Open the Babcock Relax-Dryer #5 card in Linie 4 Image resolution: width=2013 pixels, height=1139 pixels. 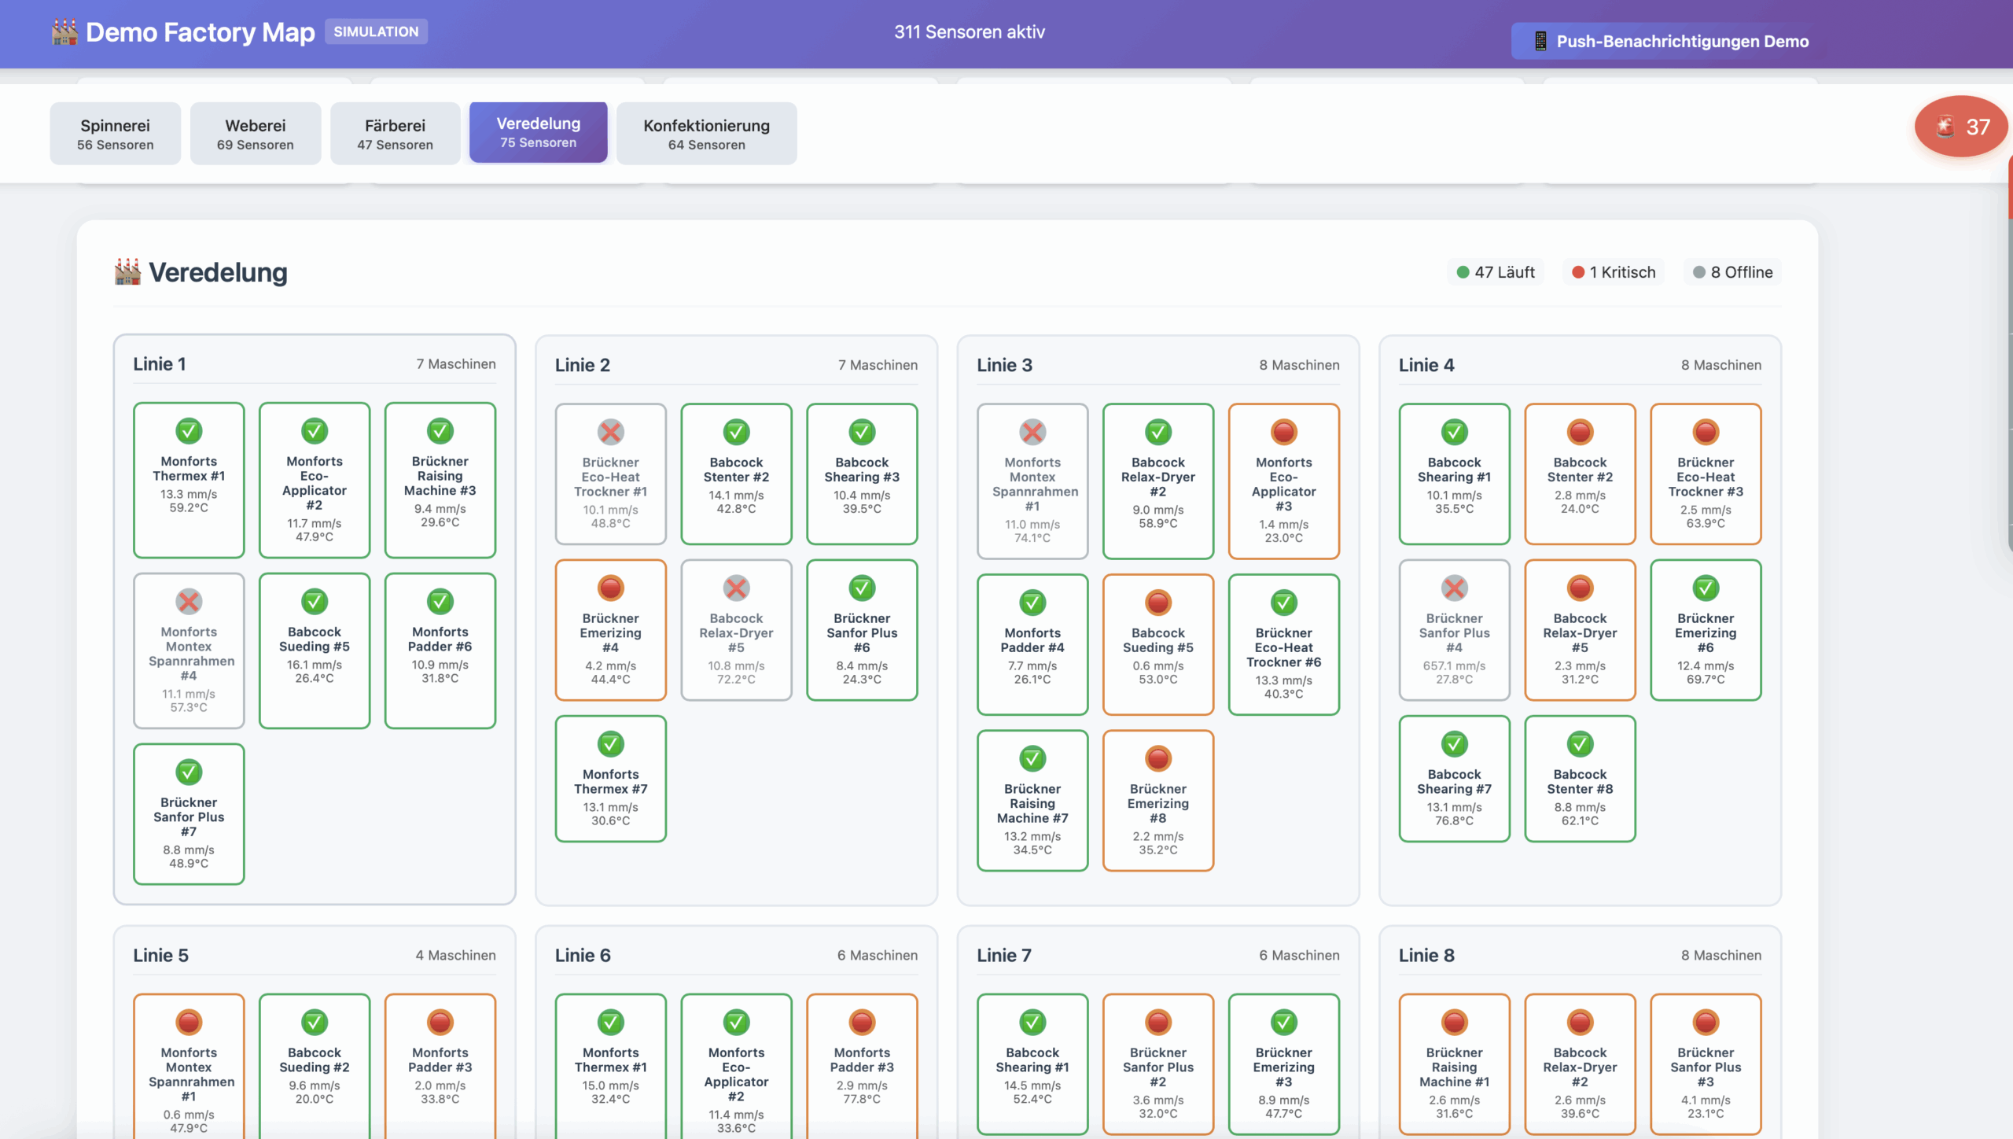coord(1581,630)
